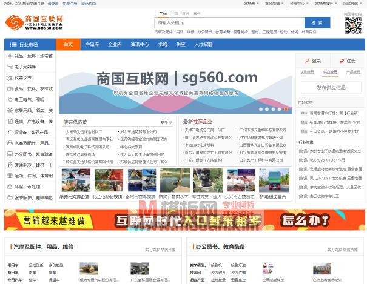This screenshot has width=367, height=284.
Task: Click the 华北名大繁殖 supplier link
Action: point(131,147)
